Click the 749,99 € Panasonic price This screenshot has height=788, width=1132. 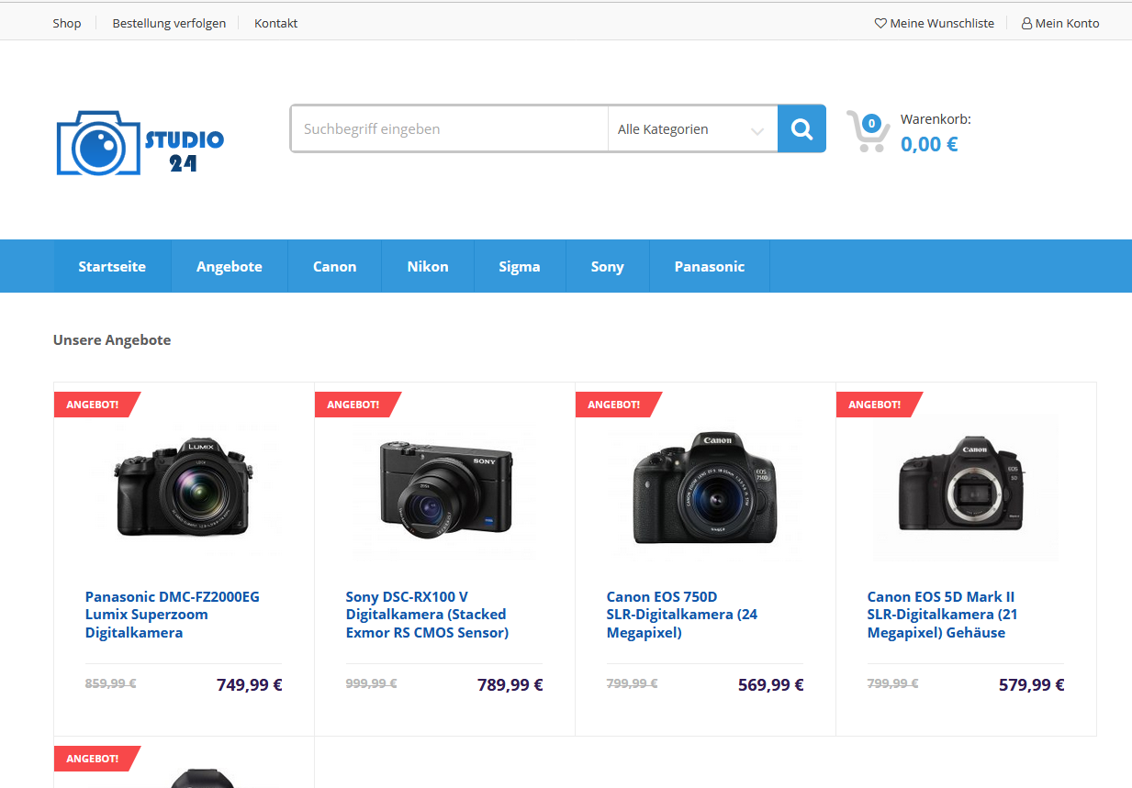249,684
